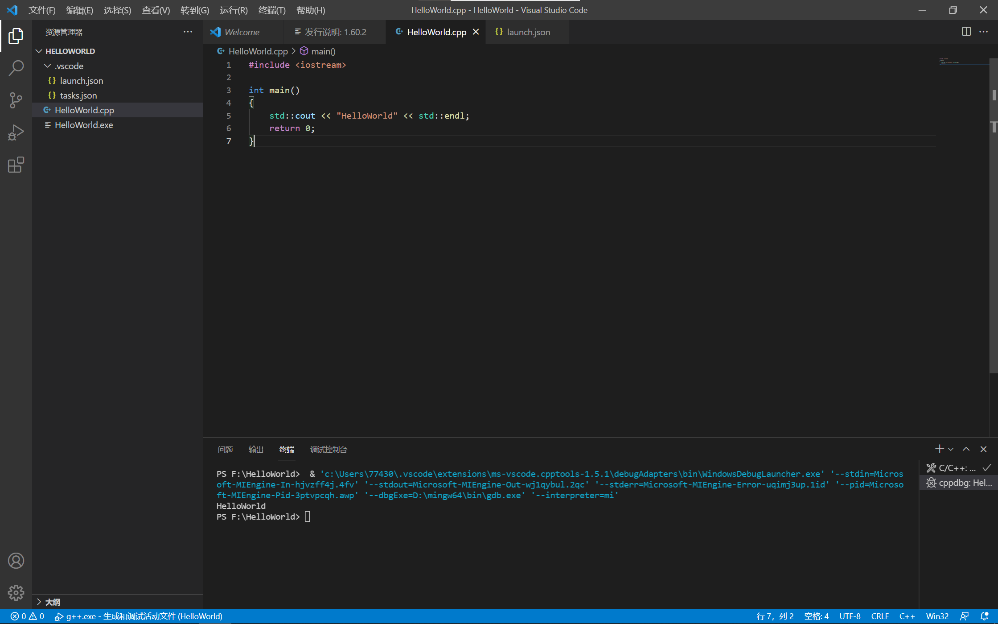
Task: Click line number 5 in the gutter
Action: 229,116
